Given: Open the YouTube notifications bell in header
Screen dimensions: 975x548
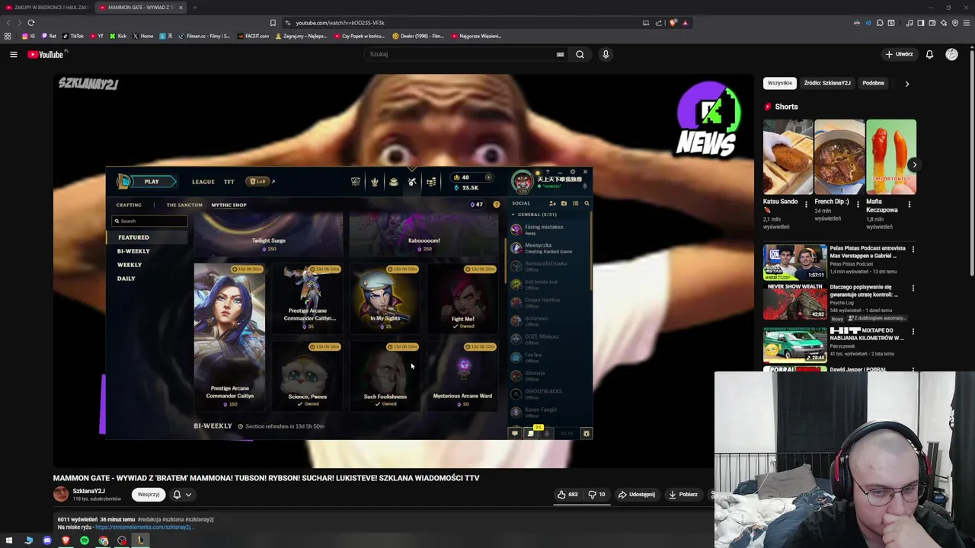Looking at the screenshot, I should click(x=929, y=54).
